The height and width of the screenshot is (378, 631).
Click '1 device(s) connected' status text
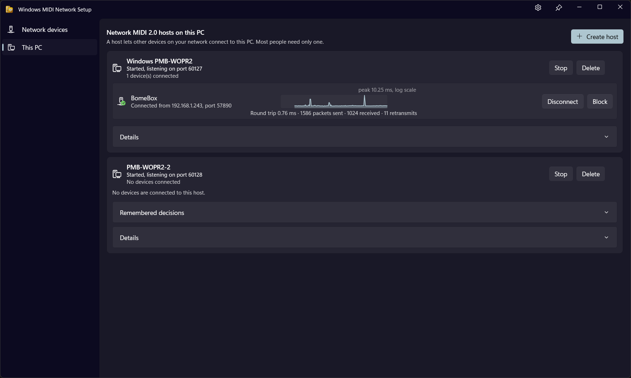click(x=152, y=76)
